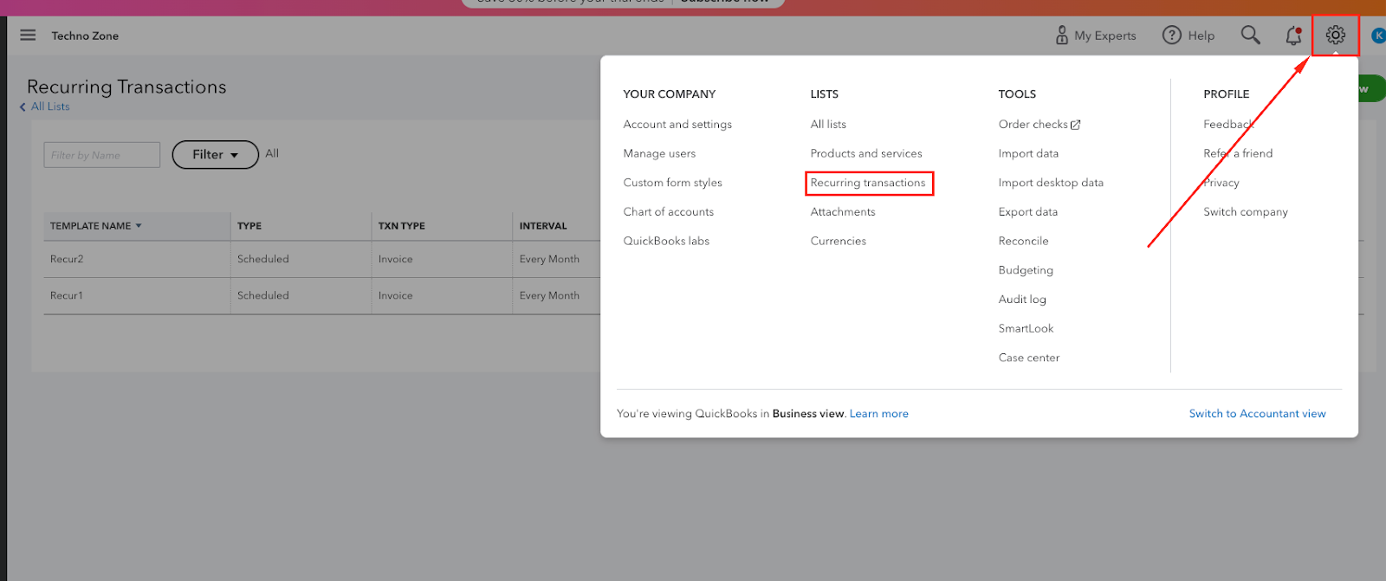
Task: Select Reconcile in Tools column
Action: coord(1023,241)
